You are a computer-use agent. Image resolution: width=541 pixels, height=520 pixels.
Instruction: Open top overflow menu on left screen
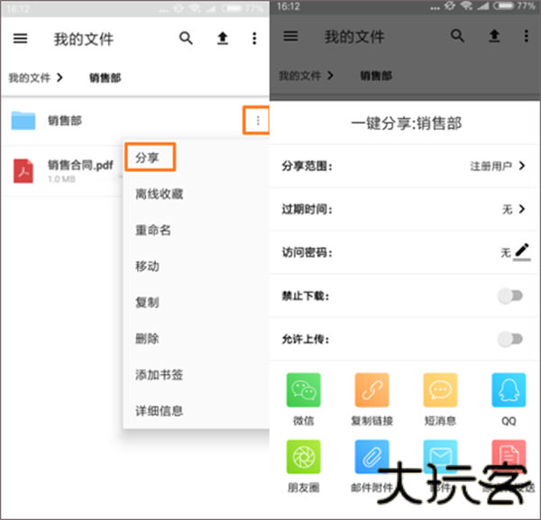[x=254, y=38]
